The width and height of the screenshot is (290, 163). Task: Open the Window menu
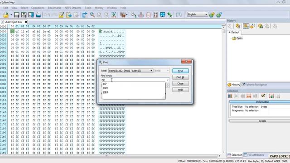(x=112, y=8)
